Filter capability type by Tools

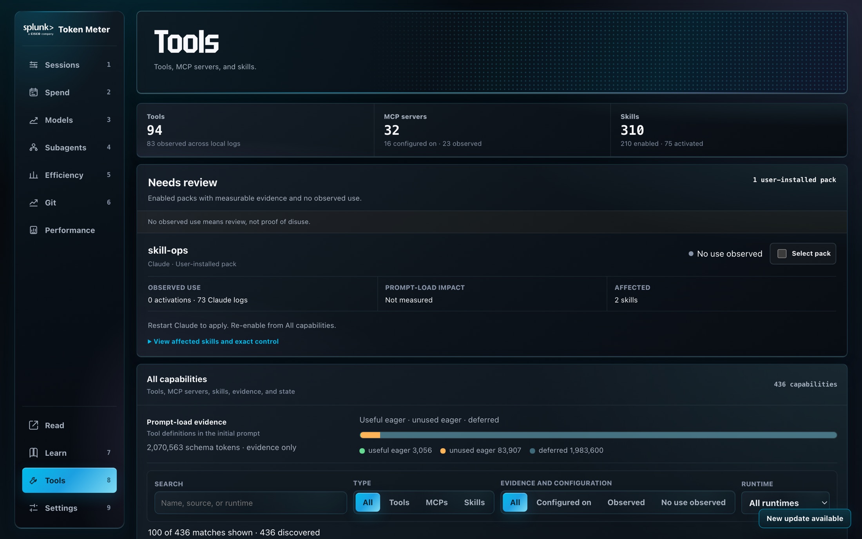pos(399,502)
